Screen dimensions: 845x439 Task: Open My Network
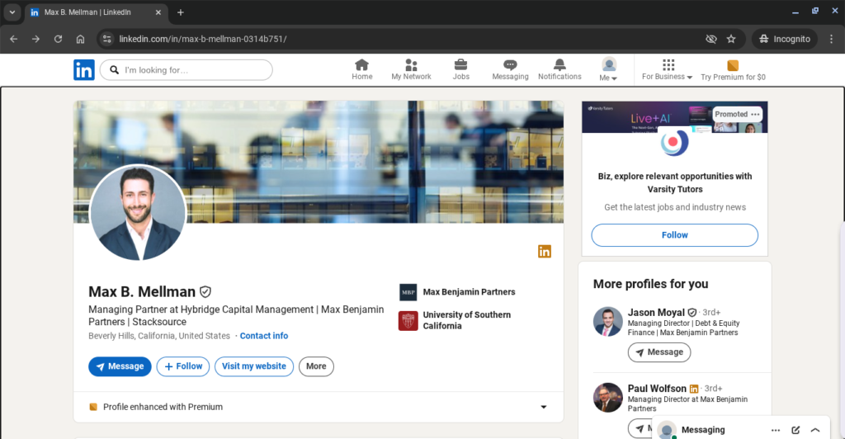pyautogui.click(x=411, y=69)
